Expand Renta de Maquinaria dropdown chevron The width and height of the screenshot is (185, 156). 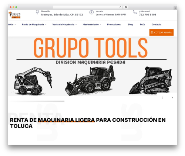[46, 25]
